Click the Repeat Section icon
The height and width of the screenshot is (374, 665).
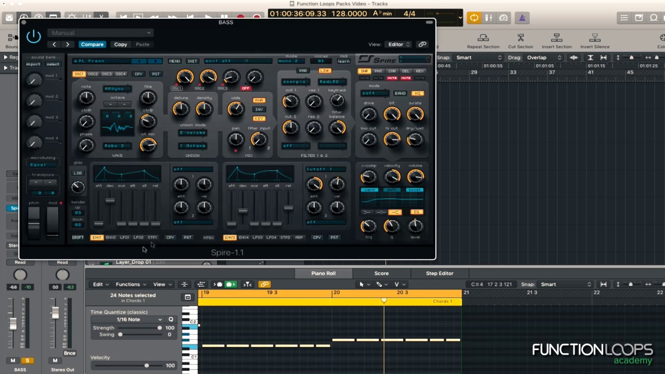pyautogui.click(x=483, y=38)
